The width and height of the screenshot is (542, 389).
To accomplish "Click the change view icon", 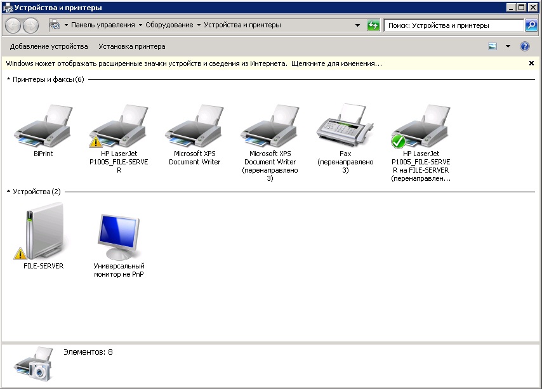I will click(492, 46).
